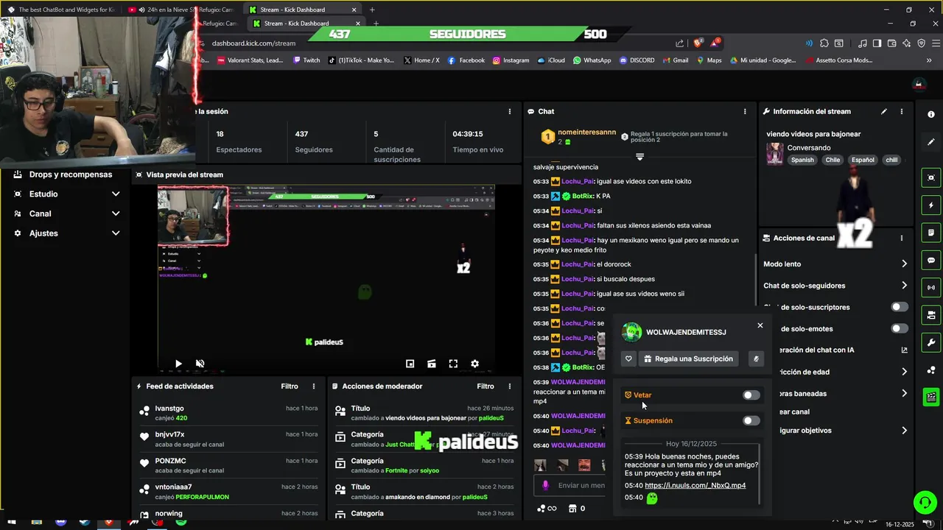Image resolution: width=943 pixels, height=530 pixels.
Task: Open Acciones de moderador options menu
Action: [510, 386]
